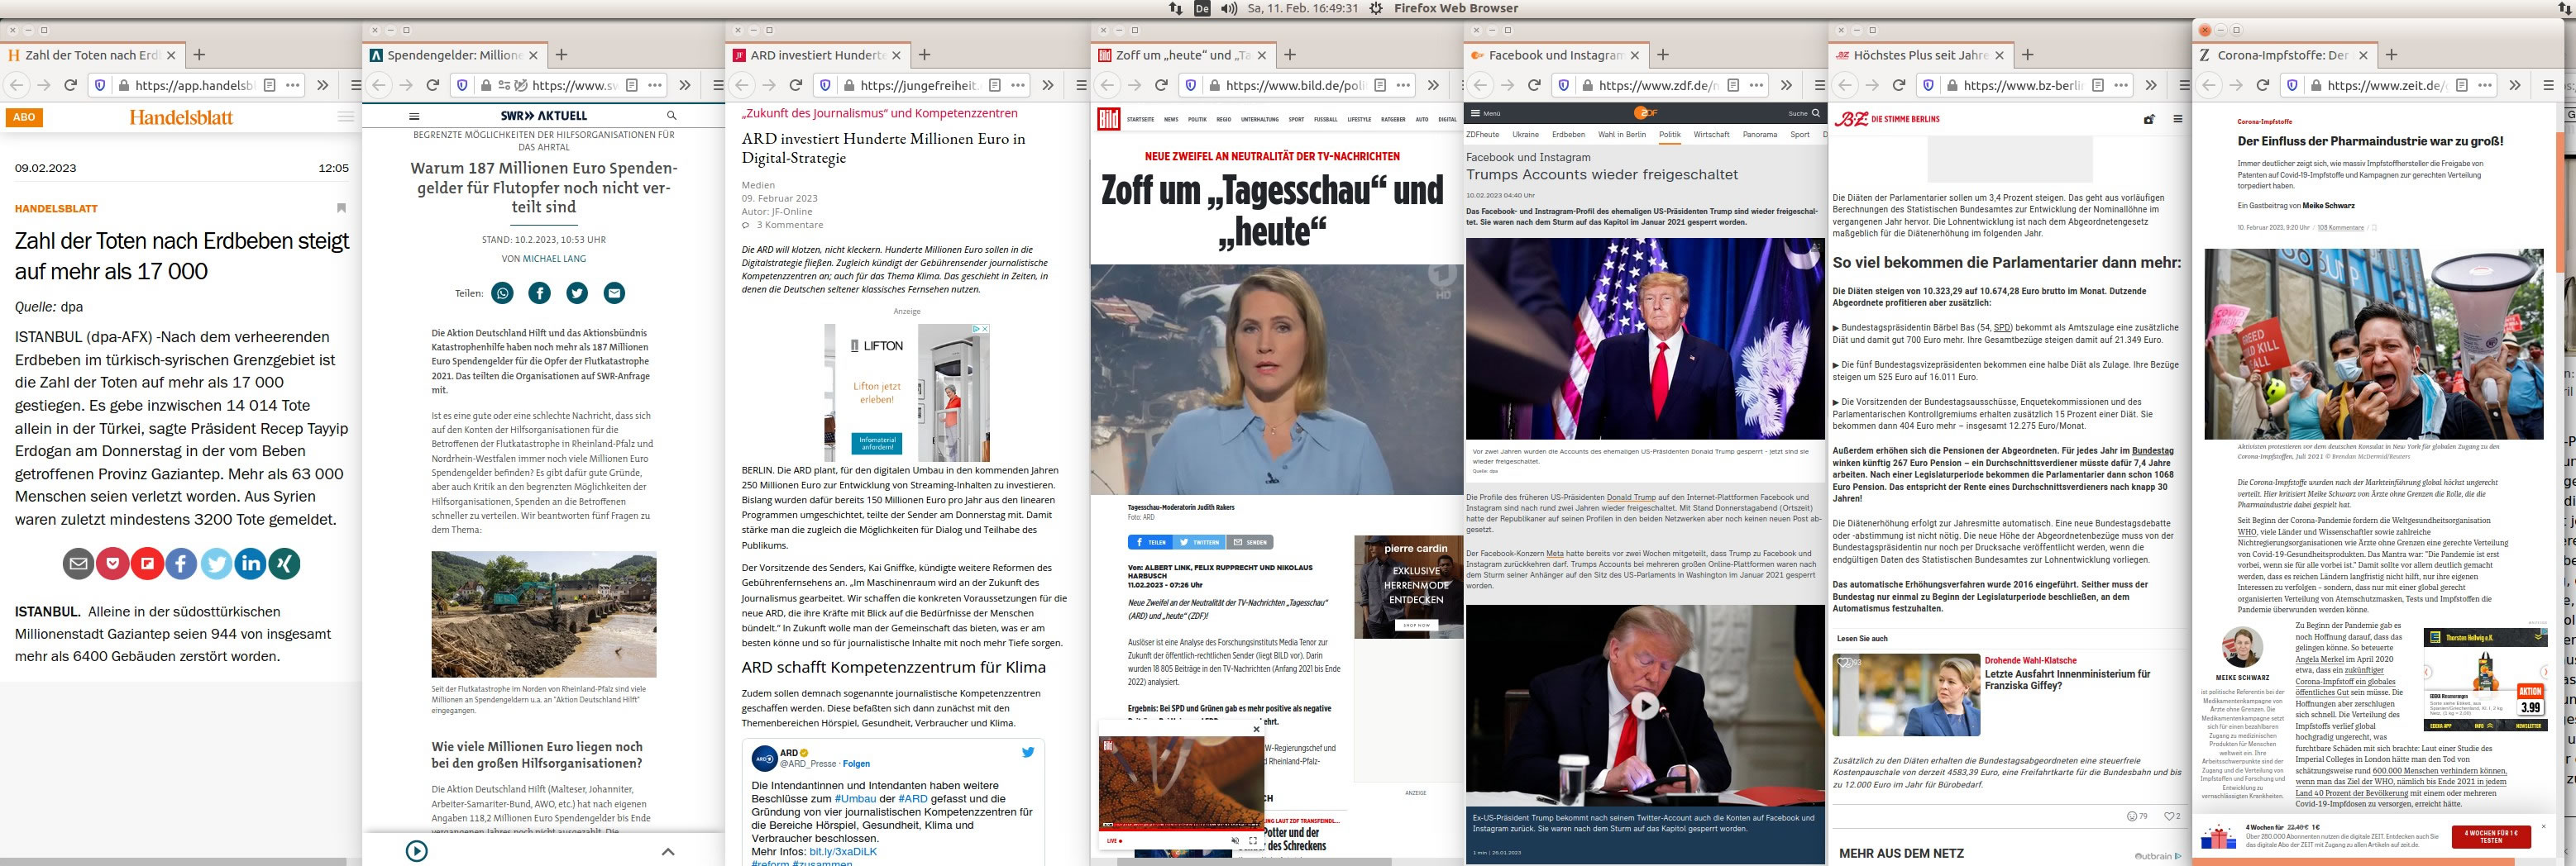Image resolution: width=2576 pixels, height=866 pixels.
Task: Share SWR article on Twitter
Action: [577, 293]
